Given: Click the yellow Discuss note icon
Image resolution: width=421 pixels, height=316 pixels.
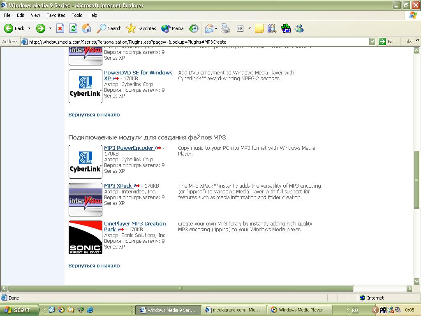Looking at the screenshot, I should click(259, 28).
